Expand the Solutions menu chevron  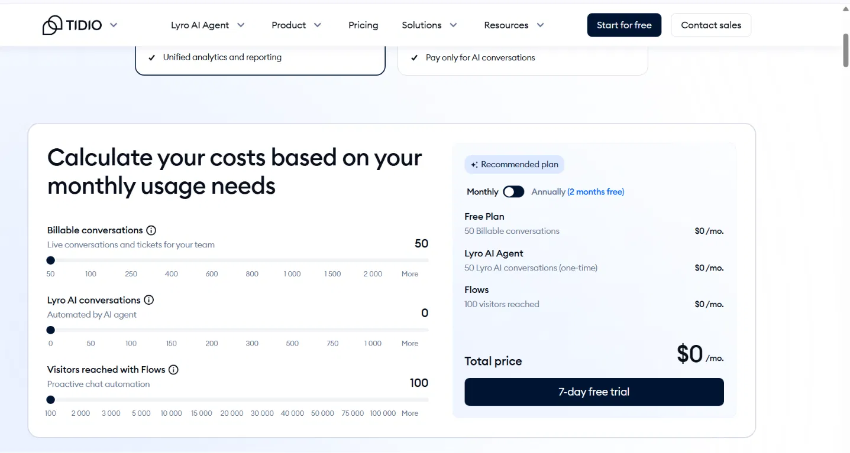pyautogui.click(x=453, y=25)
